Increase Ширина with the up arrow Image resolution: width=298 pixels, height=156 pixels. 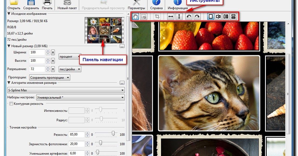(x=48, y=51)
